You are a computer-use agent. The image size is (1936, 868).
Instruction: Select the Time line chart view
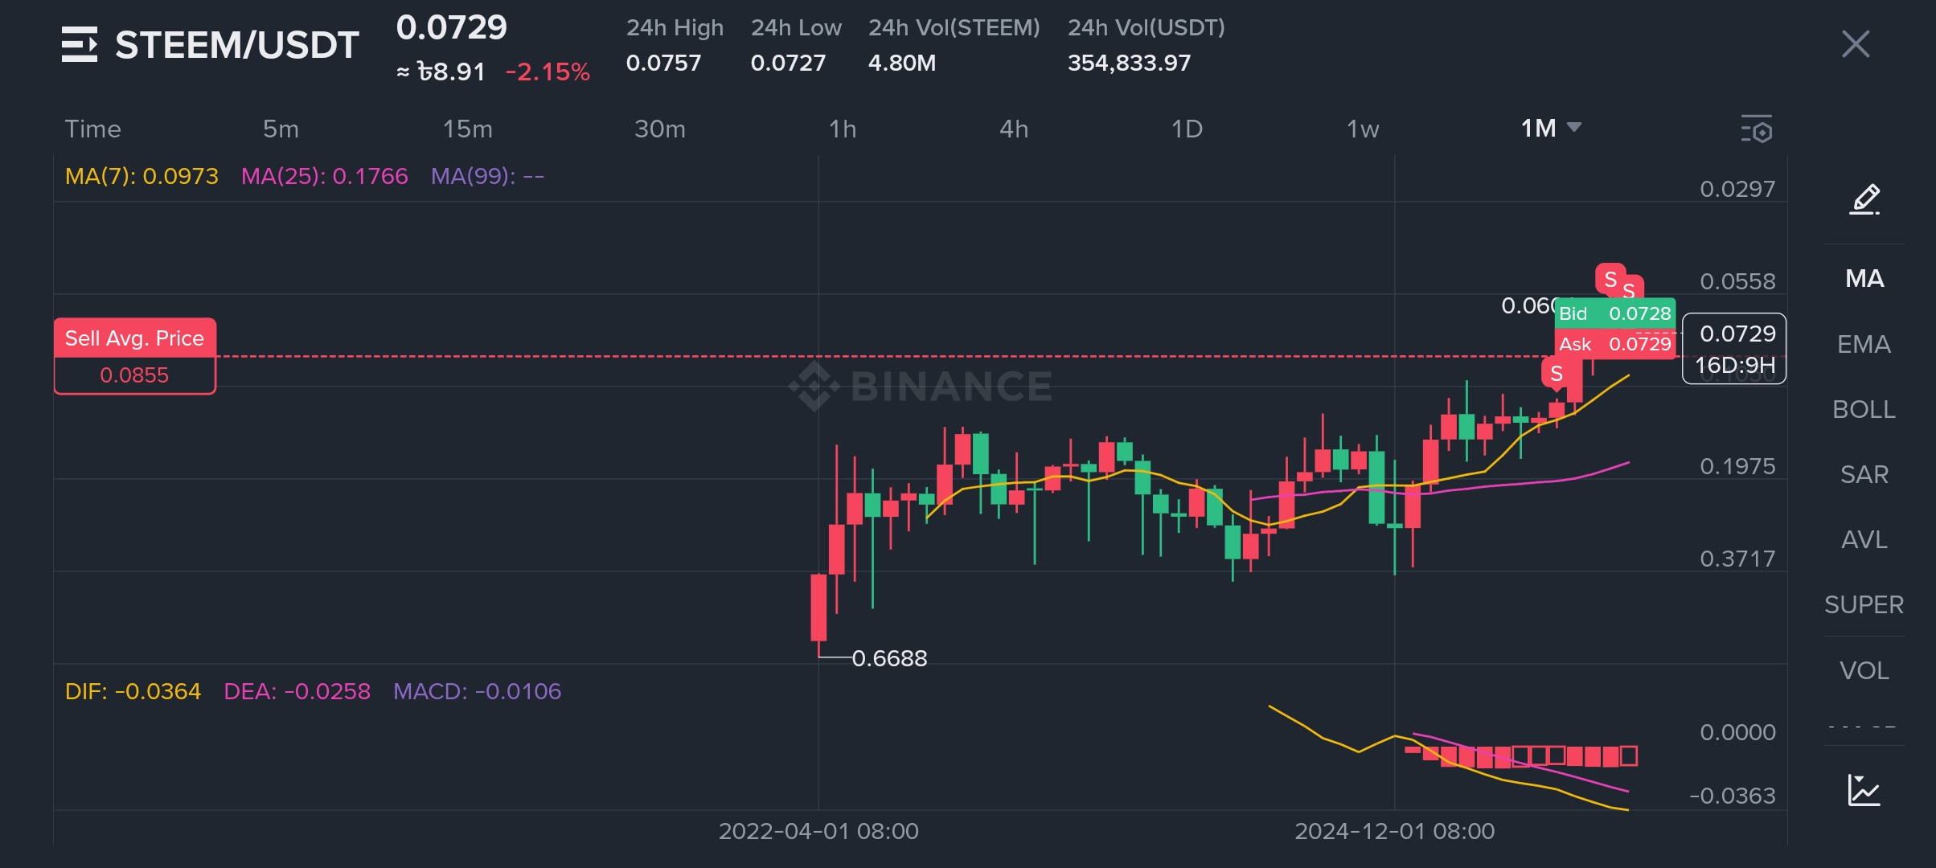point(92,129)
